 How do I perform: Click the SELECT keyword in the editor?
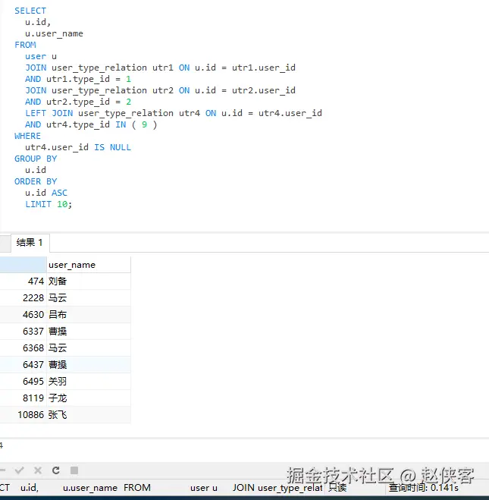pyautogui.click(x=30, y=11)
